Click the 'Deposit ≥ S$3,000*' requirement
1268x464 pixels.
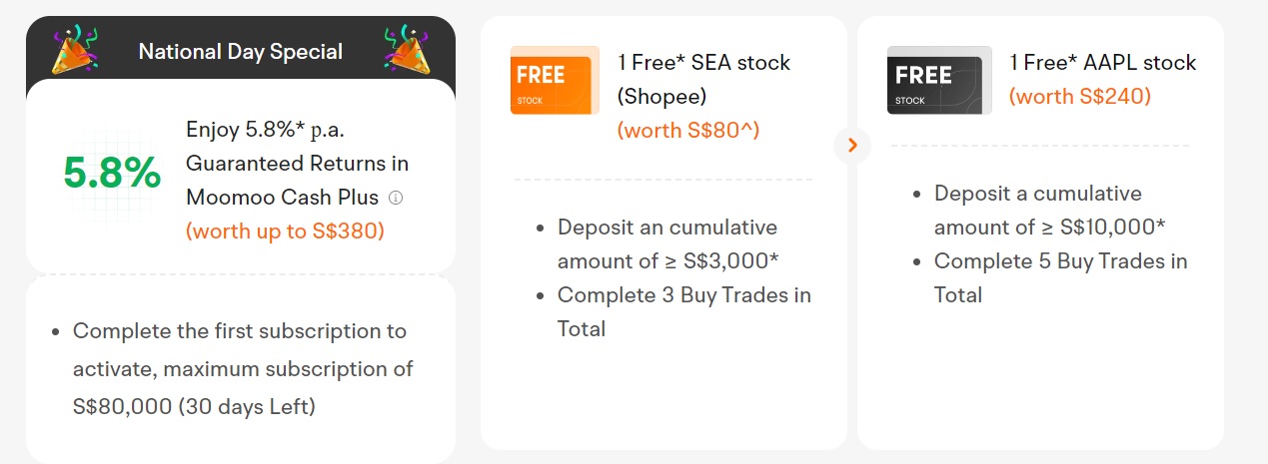(668, 243)
